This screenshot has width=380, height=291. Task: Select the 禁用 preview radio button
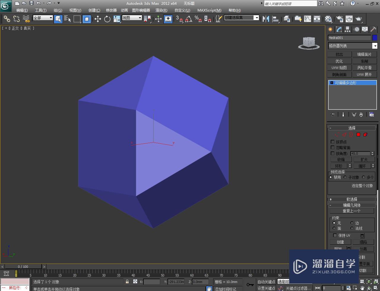[x=331, y=177]
